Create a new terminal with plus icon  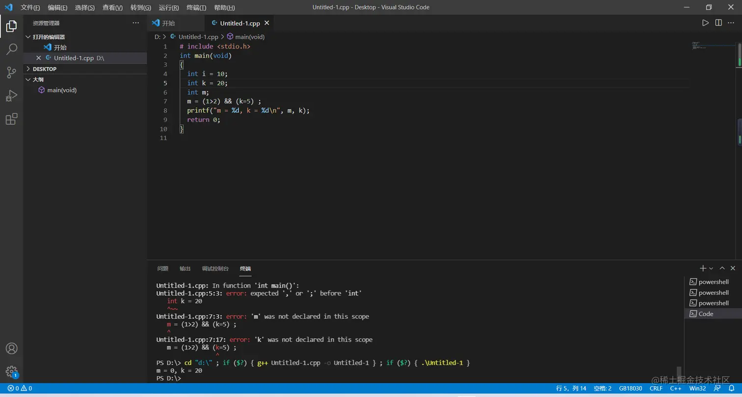[x=703, y=268]
